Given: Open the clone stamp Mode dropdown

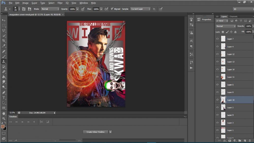Looking at the screenshot, I should [x=50, y=9].
